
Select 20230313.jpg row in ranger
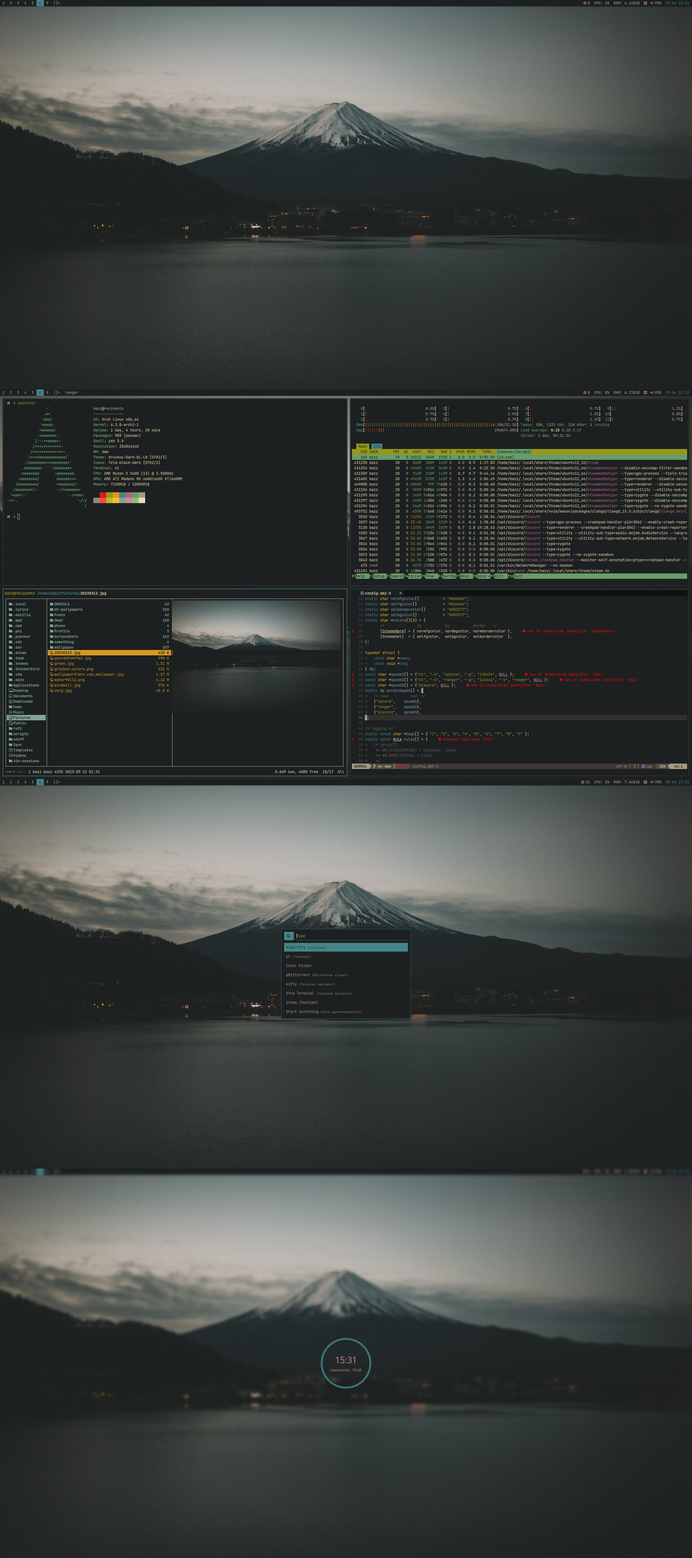coord(110,653)
